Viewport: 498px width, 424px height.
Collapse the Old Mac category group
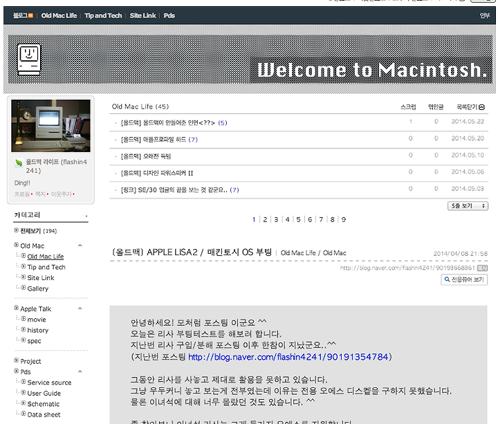80,245
